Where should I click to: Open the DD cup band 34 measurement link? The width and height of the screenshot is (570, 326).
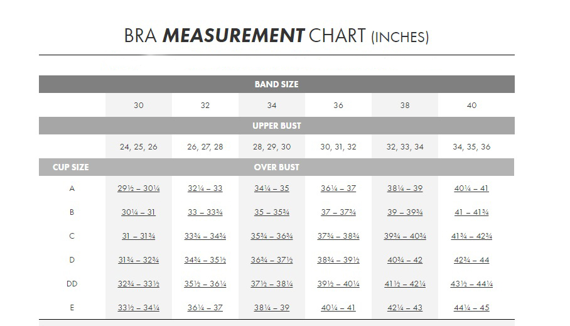(271, 284)
